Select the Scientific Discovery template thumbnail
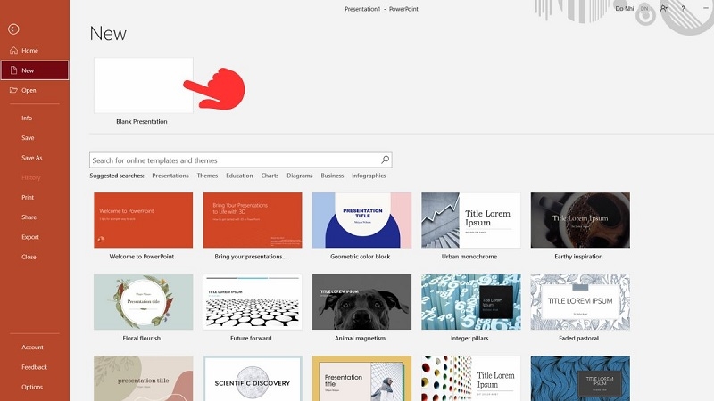Image resolution: width=714 pixels, height=401 pixels. [253, 378]
